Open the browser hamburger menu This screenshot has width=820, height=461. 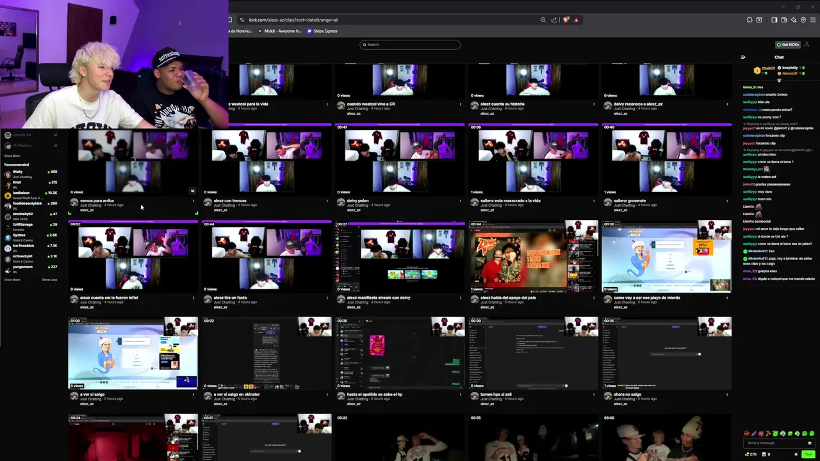812,20
